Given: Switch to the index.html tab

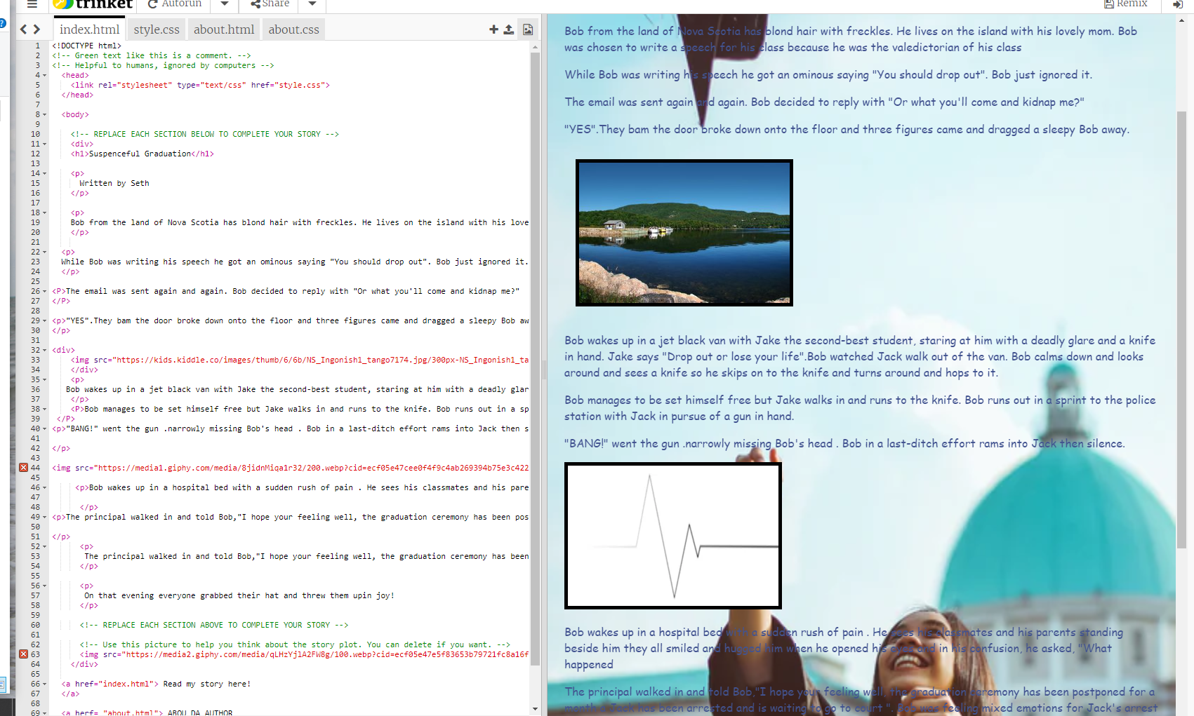Looking at the screenshot, I should pos(89,29).
